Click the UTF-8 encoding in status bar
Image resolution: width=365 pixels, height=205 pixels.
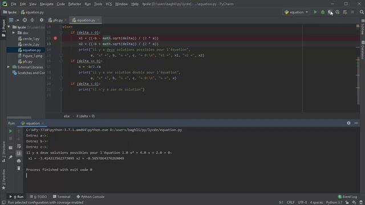point(302,203)
